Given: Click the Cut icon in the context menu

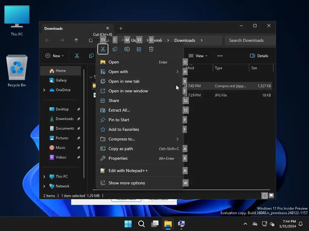Looking at the screenshot, I should tap(103, 49).
